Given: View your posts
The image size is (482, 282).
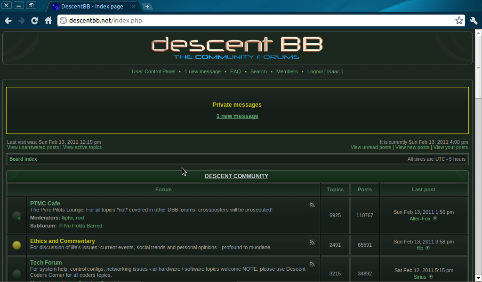Looking at the screenshot, I should click(450, 147).
